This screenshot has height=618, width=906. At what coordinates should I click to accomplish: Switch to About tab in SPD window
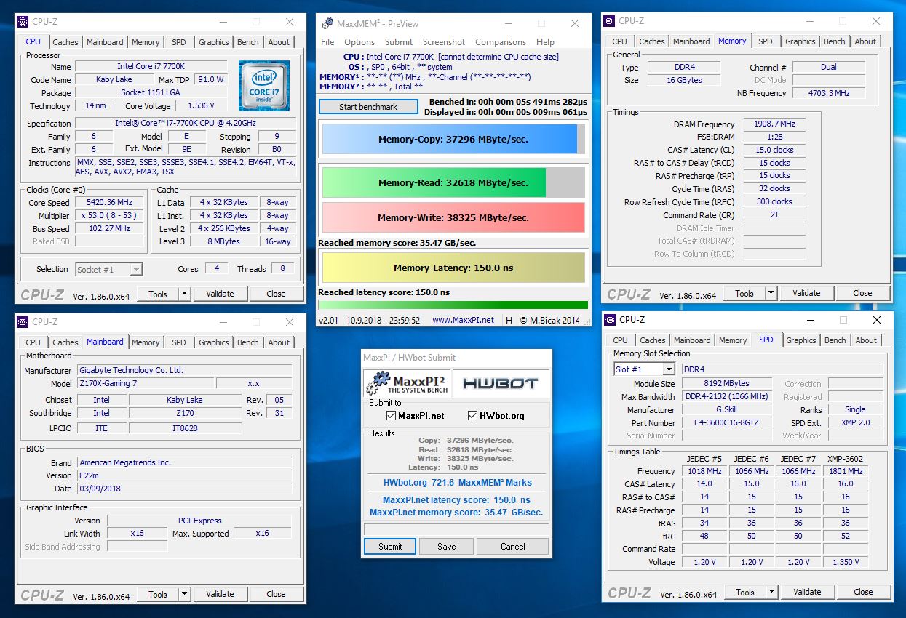tap(866, 340)
